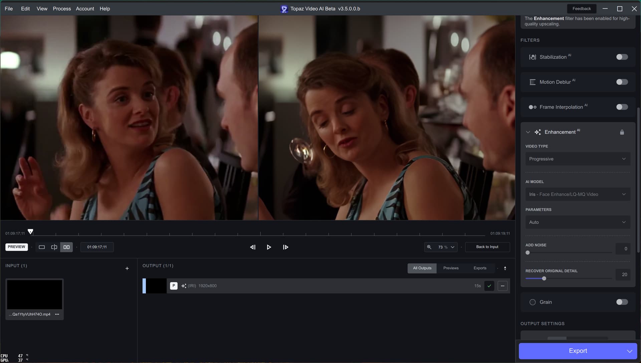The width and height of the screenshot is (641, 363).
Task: Select single view layout icon
Action: pyautogui.click(x=42, y=247)
